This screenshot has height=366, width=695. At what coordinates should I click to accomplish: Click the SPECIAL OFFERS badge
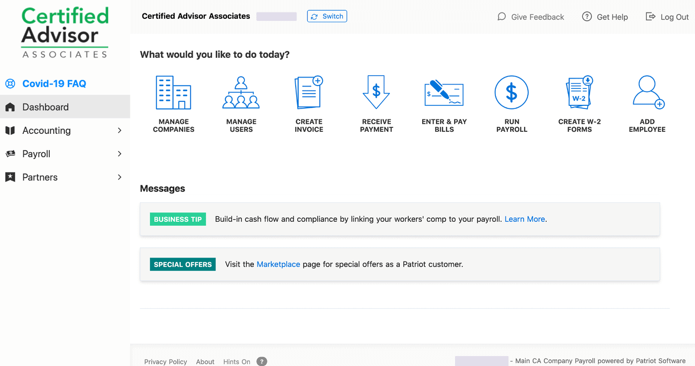click(x=183, y=265)
